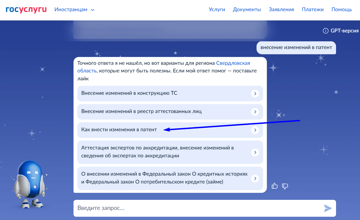
Task: Open the Услуги menu item
Action: [x=217, y=10]
